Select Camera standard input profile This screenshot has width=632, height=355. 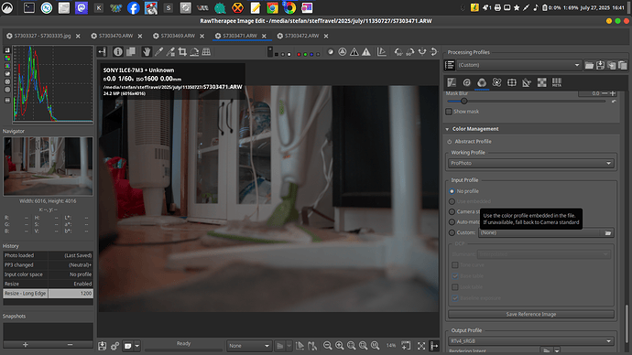tap(452, 211)
